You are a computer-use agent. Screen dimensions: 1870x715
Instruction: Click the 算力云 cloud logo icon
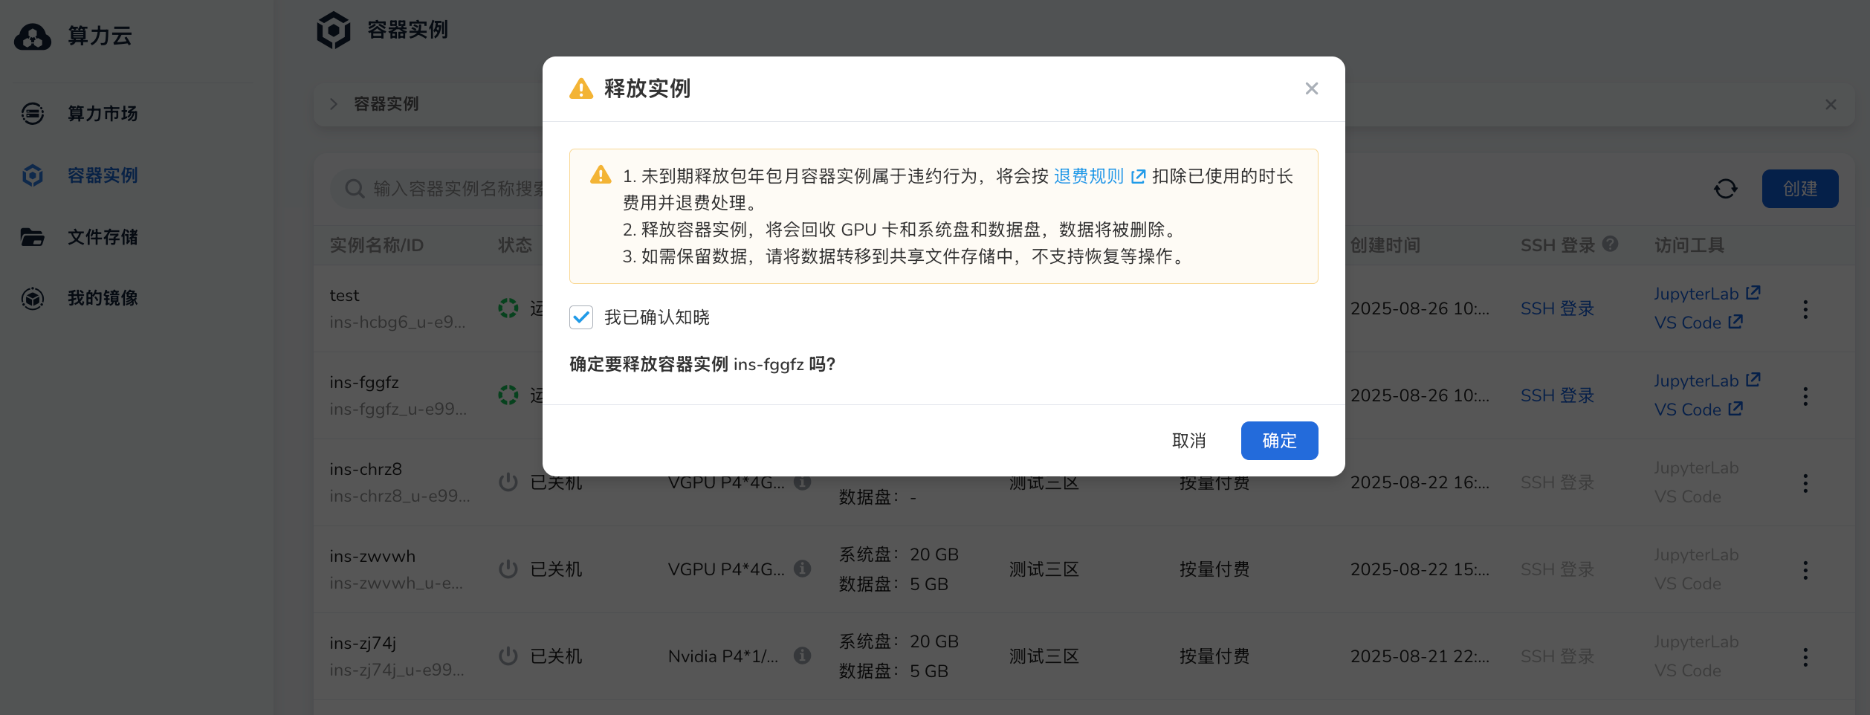pos(33,36)
